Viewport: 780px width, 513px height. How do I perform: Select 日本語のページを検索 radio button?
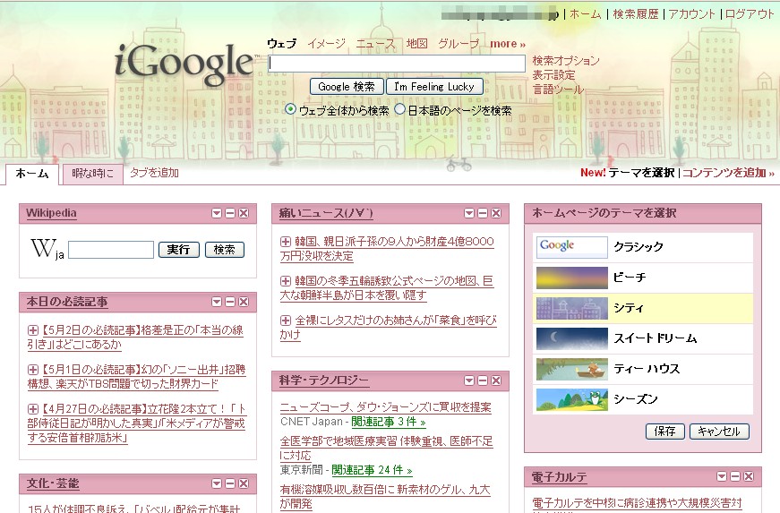point(400,109)
